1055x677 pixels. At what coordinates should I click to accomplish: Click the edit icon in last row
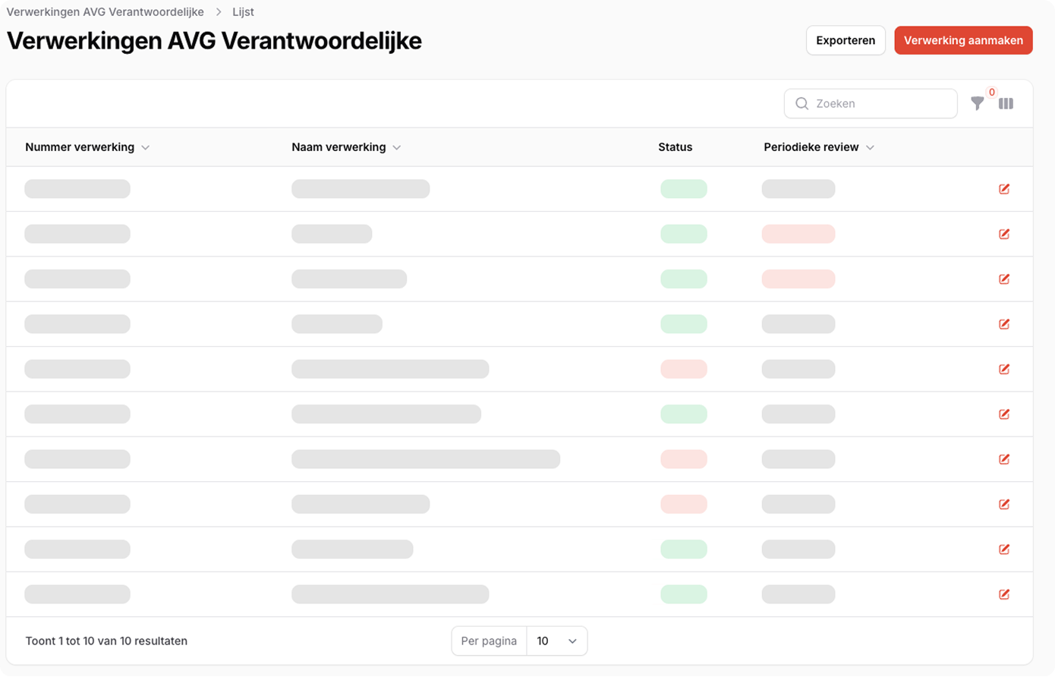(x=1004, y=594)
